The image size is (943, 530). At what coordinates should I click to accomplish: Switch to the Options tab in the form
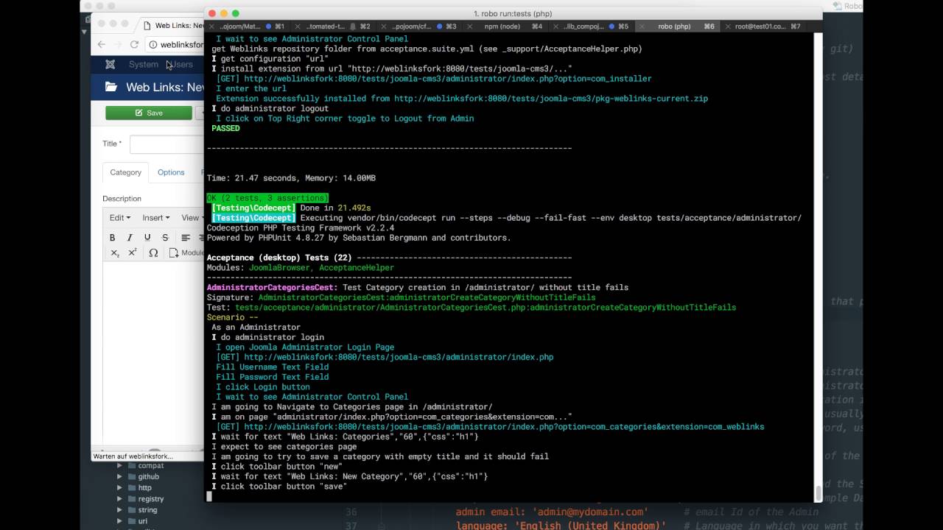171,172
